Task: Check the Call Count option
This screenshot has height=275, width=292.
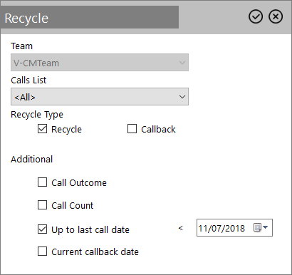Action: click(x=42, y=205)
